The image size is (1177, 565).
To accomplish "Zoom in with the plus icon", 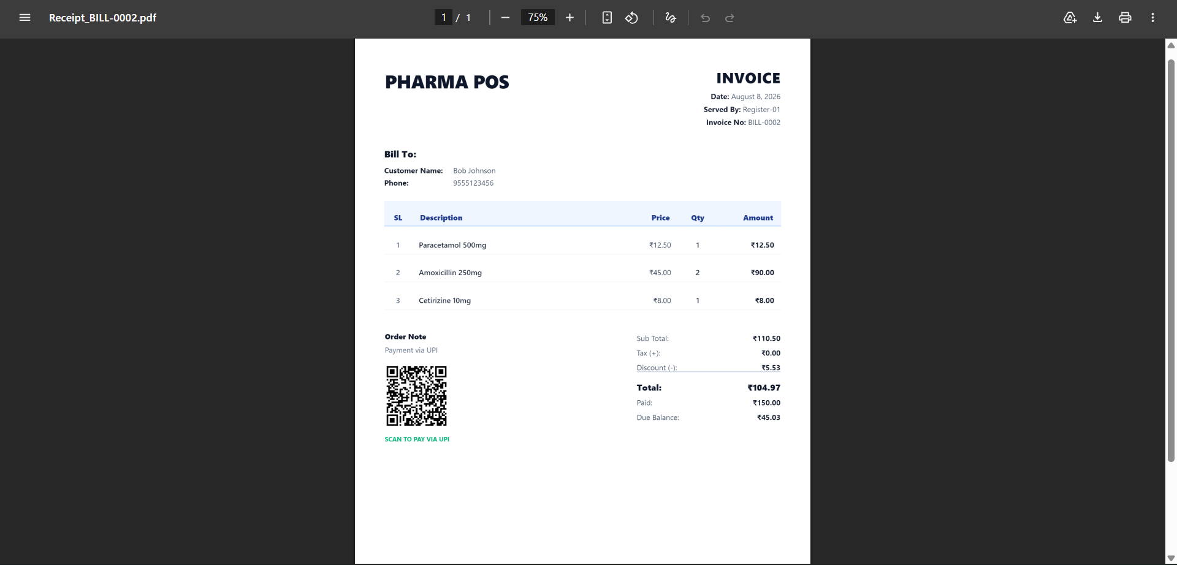I will (569, 18).
